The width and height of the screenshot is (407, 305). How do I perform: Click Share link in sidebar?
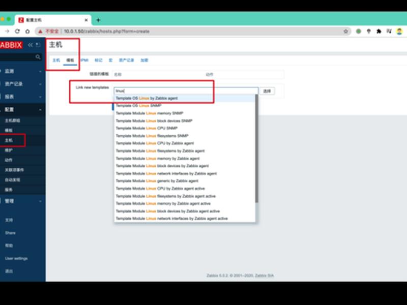point(10,233)
